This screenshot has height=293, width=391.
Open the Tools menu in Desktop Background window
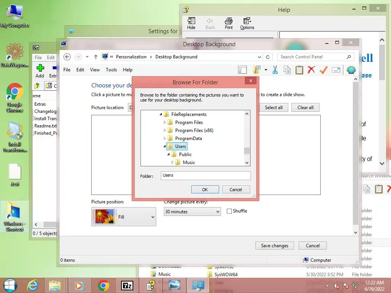click(x=111, y=70)
